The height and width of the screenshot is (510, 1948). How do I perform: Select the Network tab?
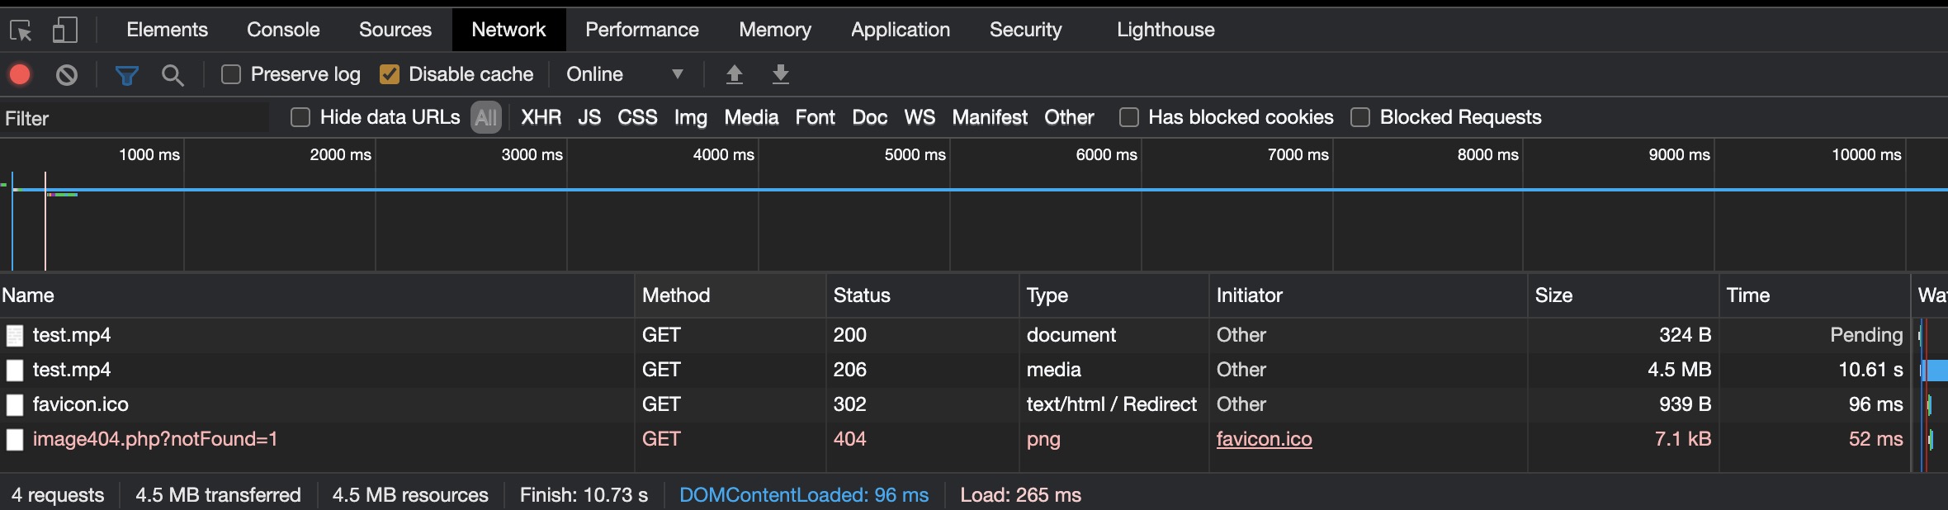pyautogui.click(x=508, y=30)
